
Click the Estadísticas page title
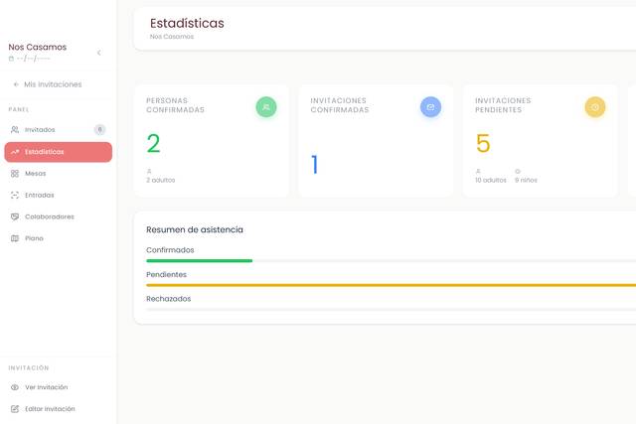pyautogui.click(x=187, y=23)
